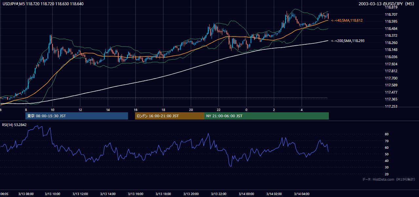Click the 3/14 02:00 time axis label
Image resolution: width=419 pixels, height=197 pixels.
coord(274,194)
